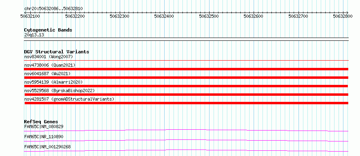Click the thin red nsv834001 variant line
The width and height of the screenshot is (360, 156).
point(186,60)
